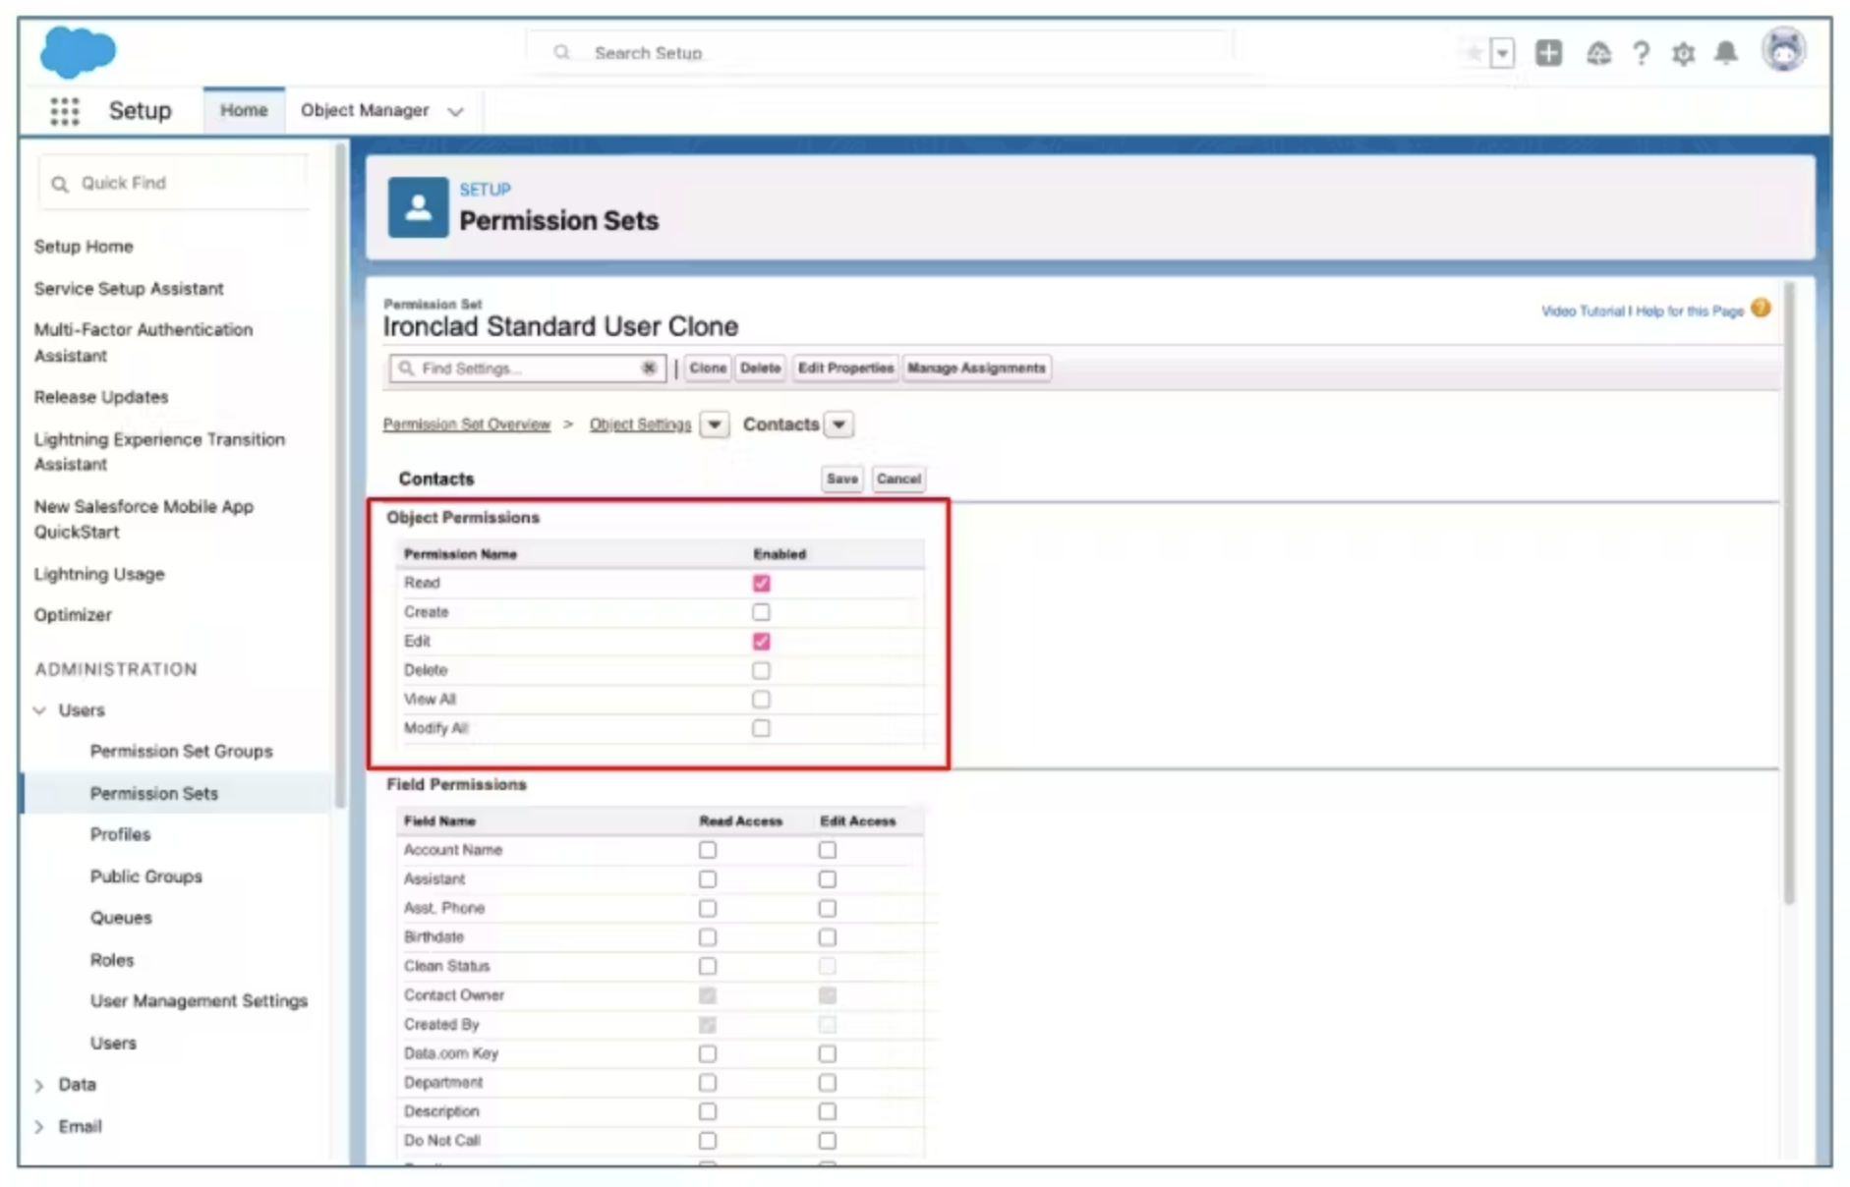
Task: Open Public Groups in sidebar
Action: [x=146, y=876]
